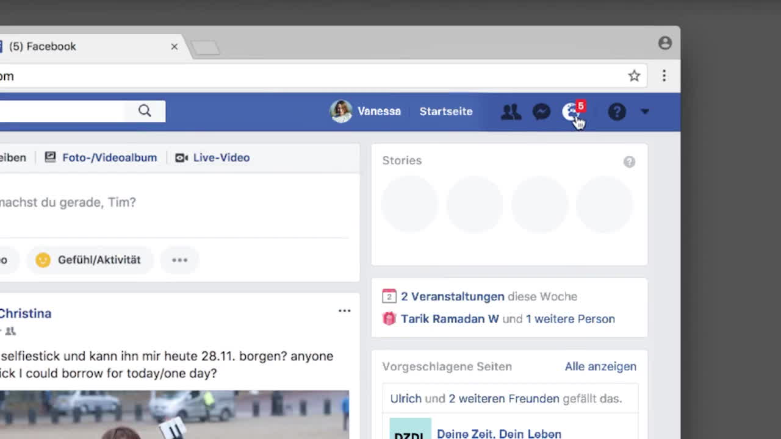Go to Startseite

445,112
